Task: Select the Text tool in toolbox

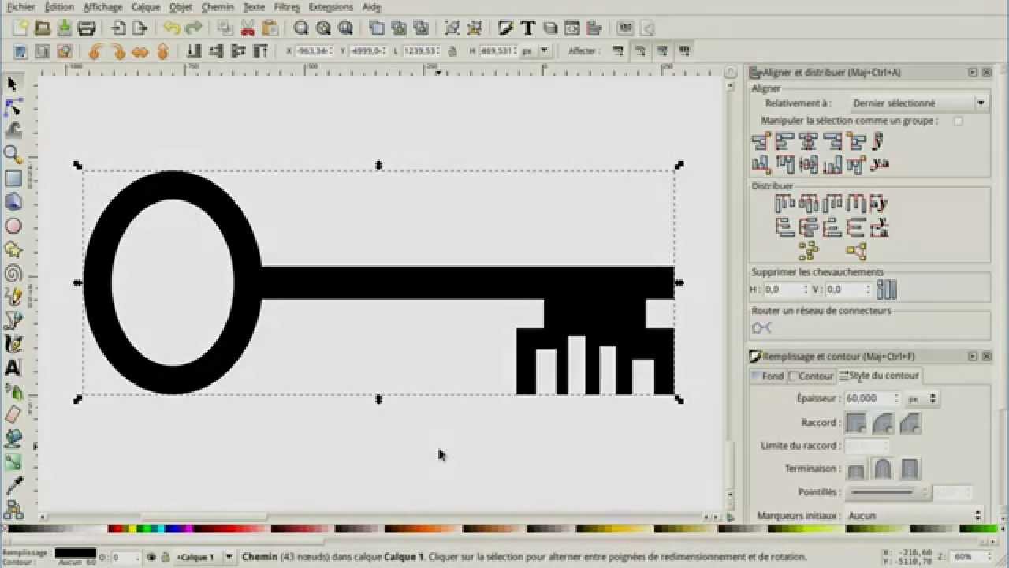Action: point(13,368)
